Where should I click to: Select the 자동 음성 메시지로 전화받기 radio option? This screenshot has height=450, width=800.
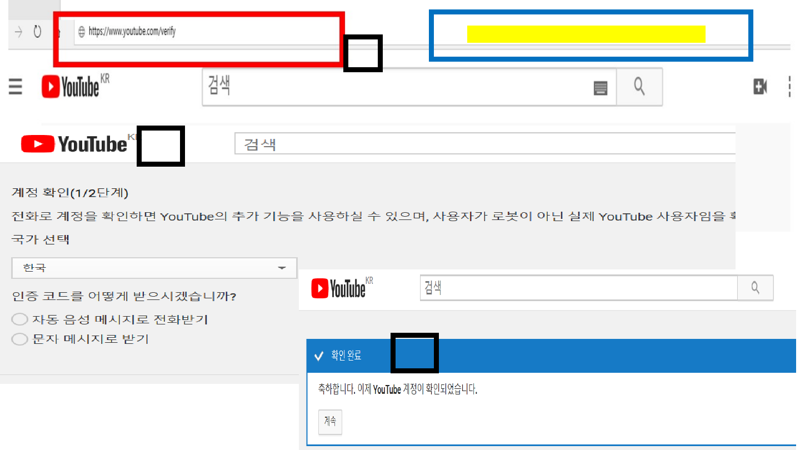(x=19, y=319)
